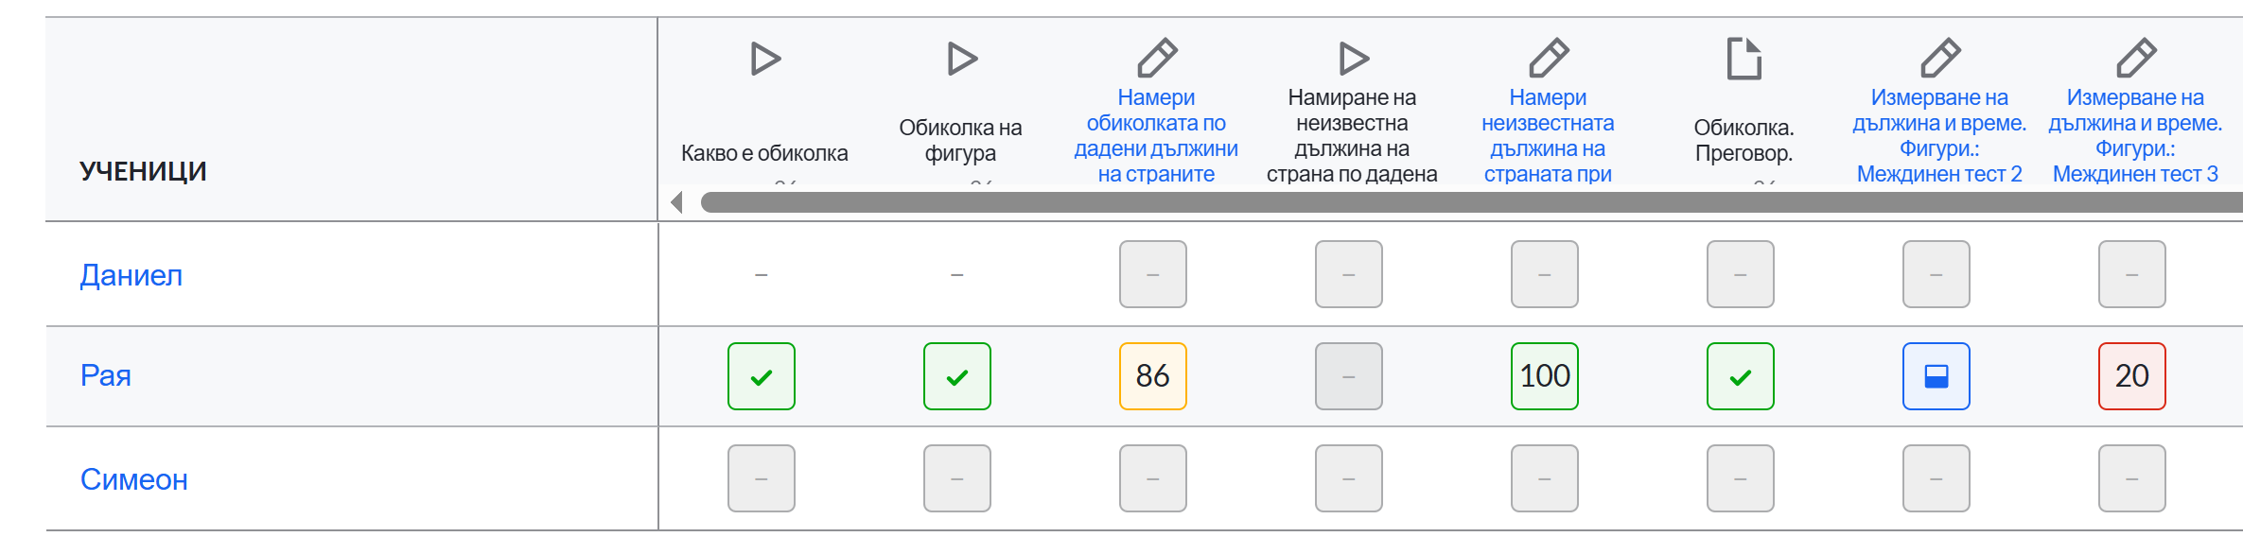The height and width of the screenshot is (554, 2243).
Task: Open student Симеон's profile link
Action: (x=134, y=479)
